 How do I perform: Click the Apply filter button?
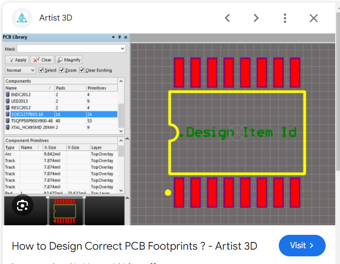point(17,60)
